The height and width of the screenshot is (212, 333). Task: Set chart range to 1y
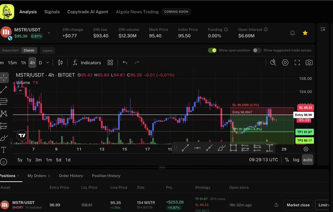pos(29,160)
